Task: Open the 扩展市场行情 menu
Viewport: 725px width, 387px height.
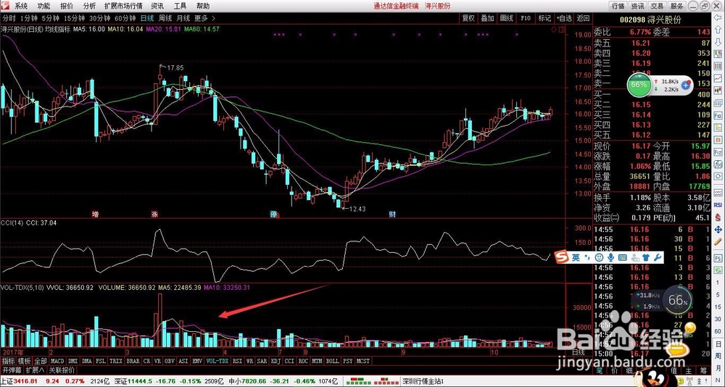Action: click(x=125, y=6)
